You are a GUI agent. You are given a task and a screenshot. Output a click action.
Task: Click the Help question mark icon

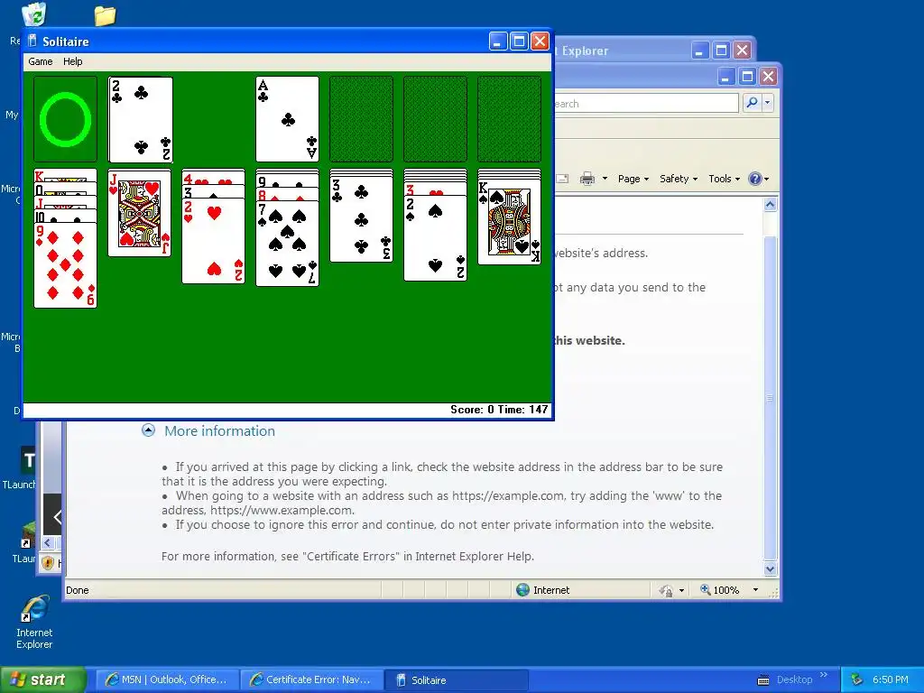[x=755, y=179]
